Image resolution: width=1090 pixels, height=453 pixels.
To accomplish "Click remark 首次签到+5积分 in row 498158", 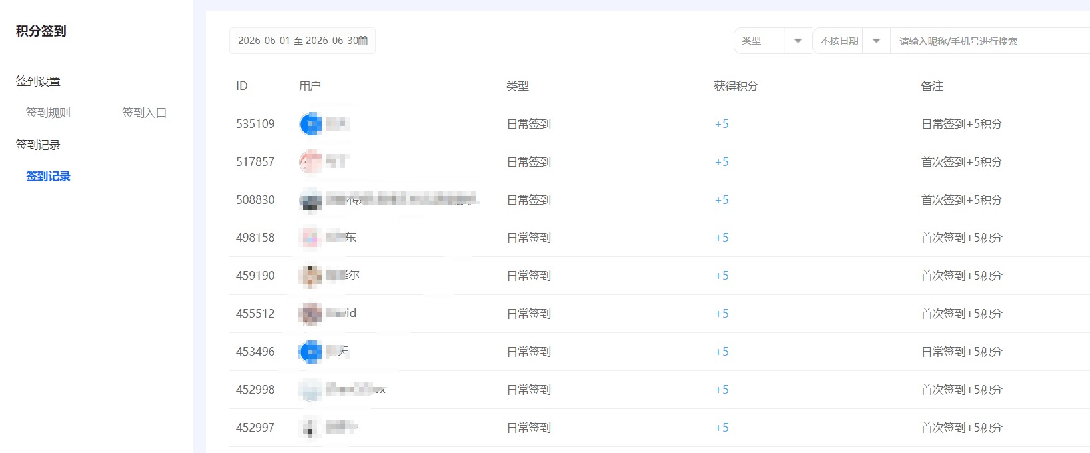I will click(961, 238).
